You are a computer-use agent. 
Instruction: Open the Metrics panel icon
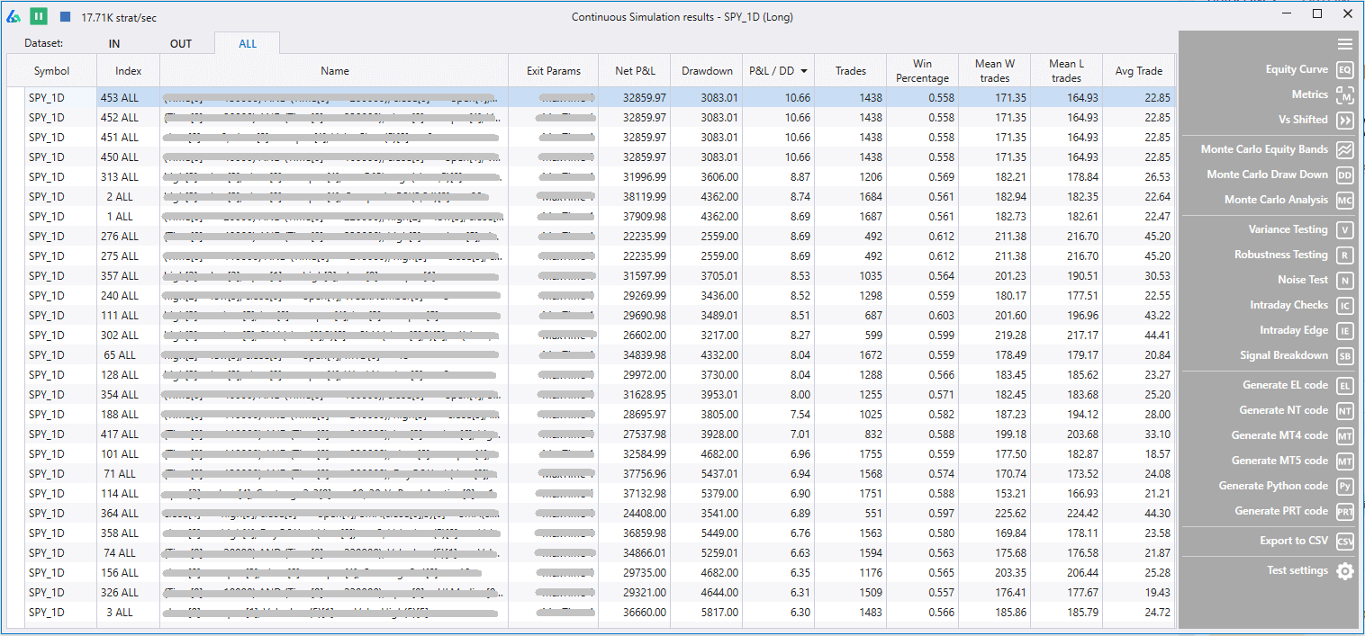[1344, 95]
